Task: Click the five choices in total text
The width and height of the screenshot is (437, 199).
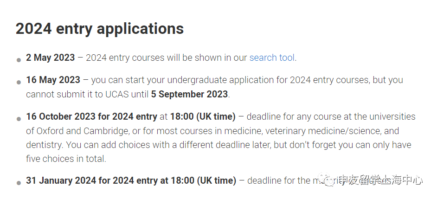Action: 65,159
